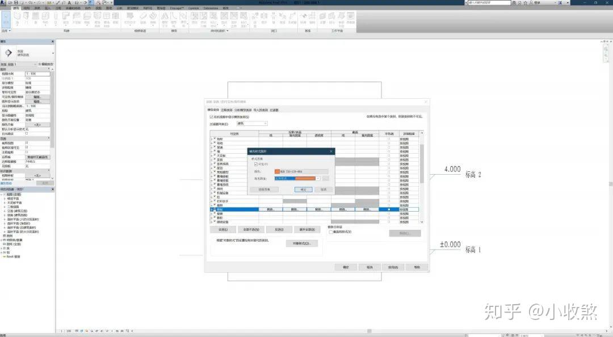Screen dimensions: 613x337
Task: Select the Room tool in ribbon
Action: pyautogui.click(x=194, y=18)
